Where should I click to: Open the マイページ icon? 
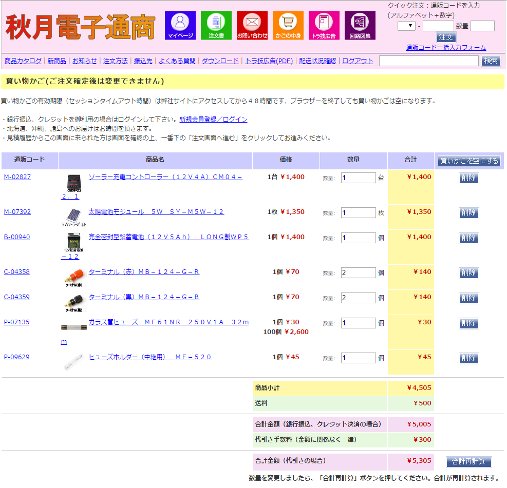(x=180, y=26)
